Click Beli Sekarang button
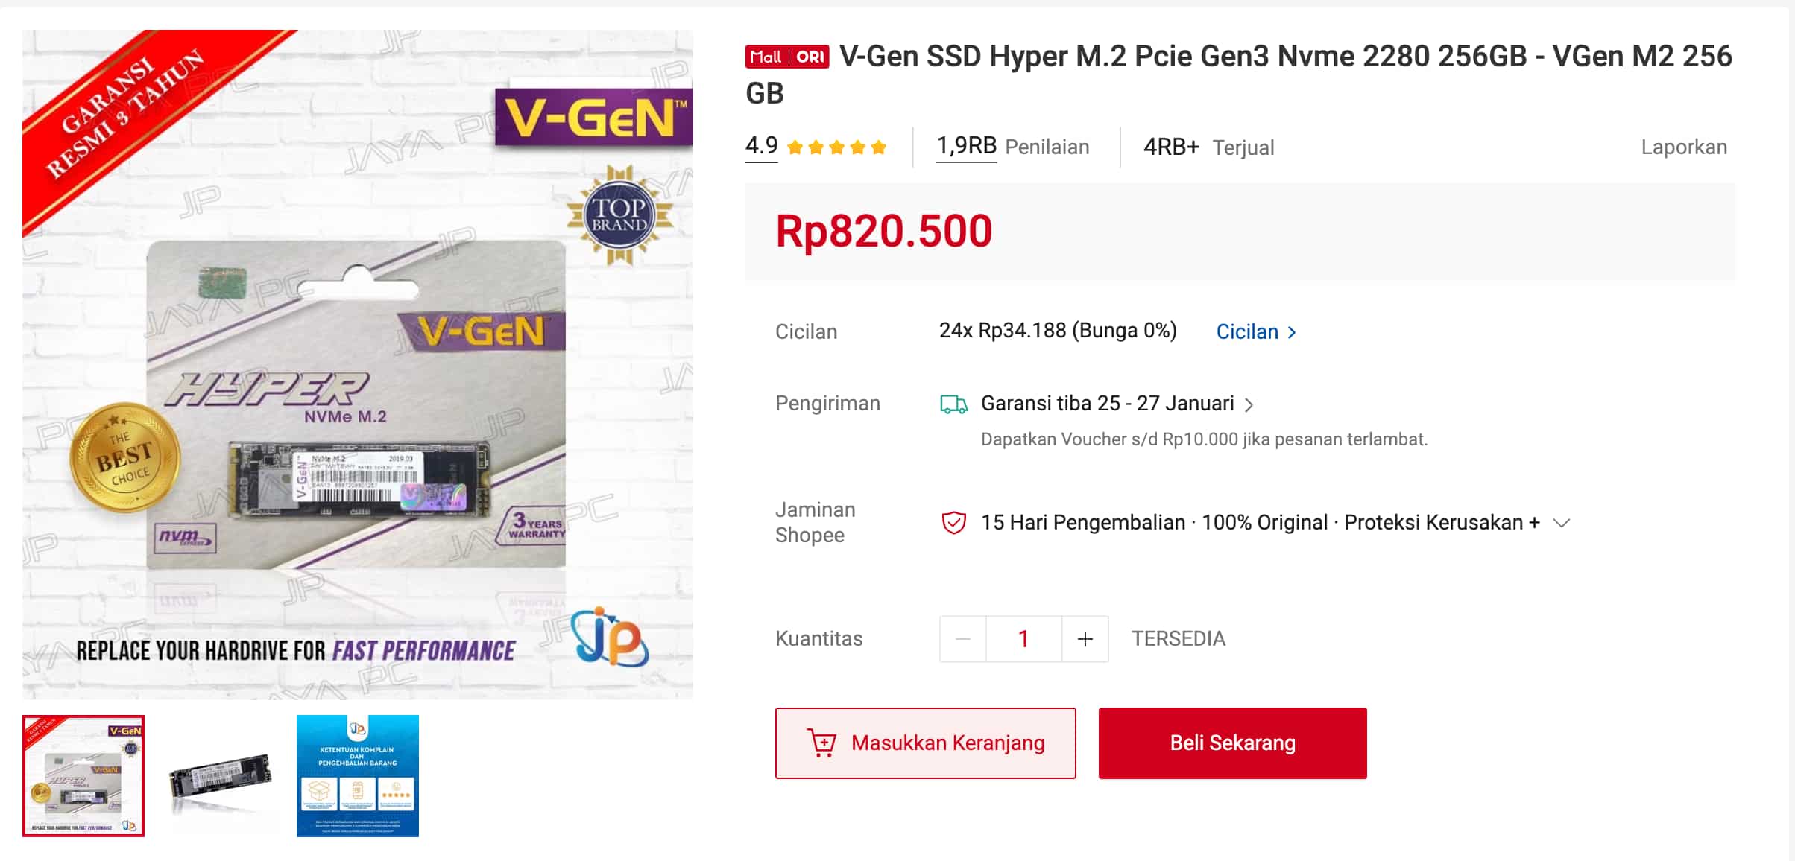The width and height of the screenshot is (1795, 861). (x=1232, y=743)
